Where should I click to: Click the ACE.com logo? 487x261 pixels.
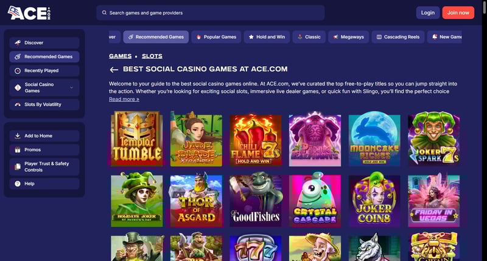pos(29,13)
